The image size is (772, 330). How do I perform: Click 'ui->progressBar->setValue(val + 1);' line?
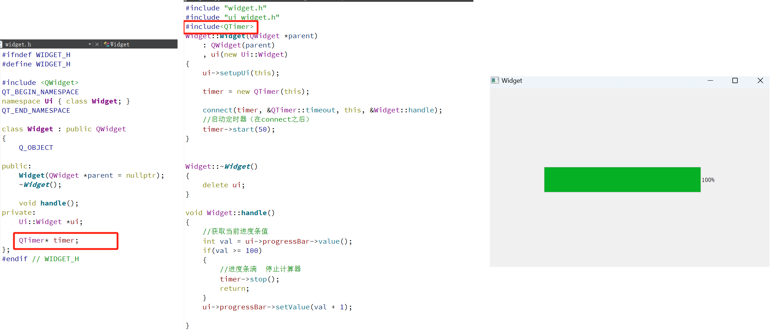(277, 307)
